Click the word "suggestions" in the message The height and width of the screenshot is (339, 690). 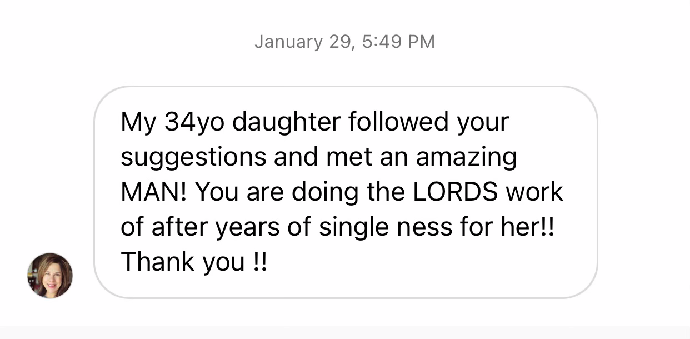193,157
